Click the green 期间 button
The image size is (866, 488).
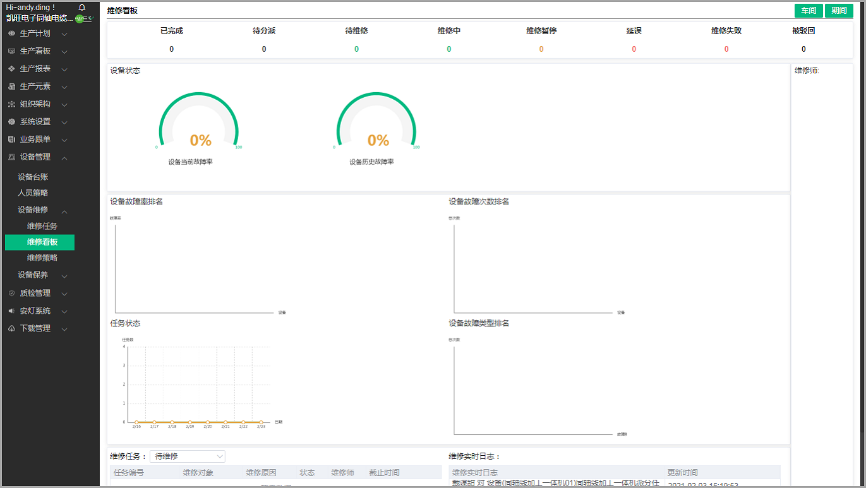[x=839, y=11]
